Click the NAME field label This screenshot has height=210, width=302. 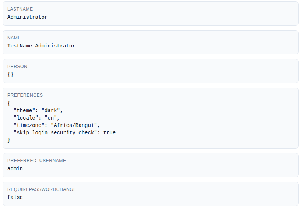[14, 38]
